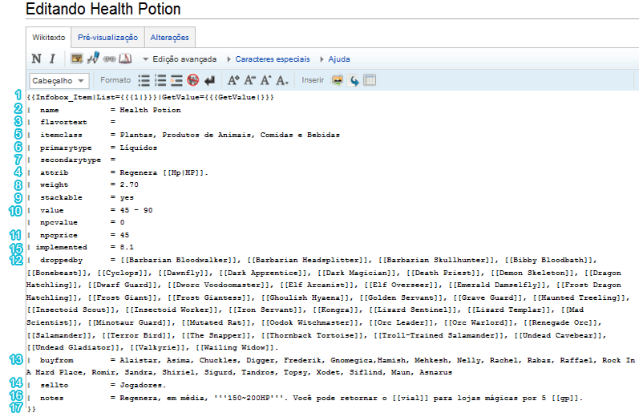Insert a table from toolbar

(x=370, y=80)
